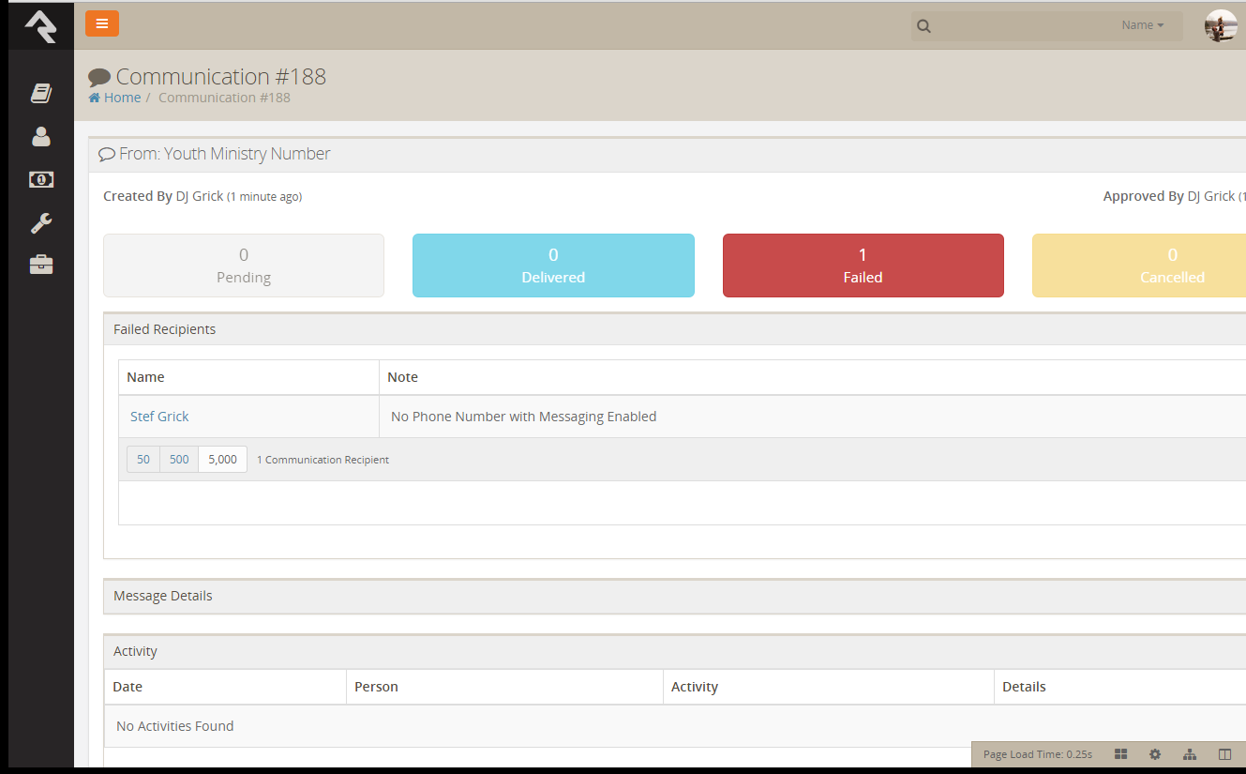
Task: Click the Communication #188 breadcrumb text
Action: point(224,98)
